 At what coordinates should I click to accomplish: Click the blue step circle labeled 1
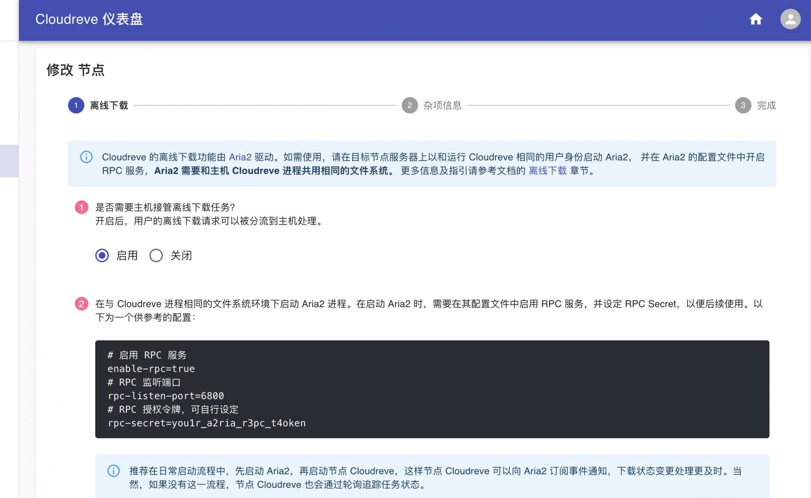76,105
